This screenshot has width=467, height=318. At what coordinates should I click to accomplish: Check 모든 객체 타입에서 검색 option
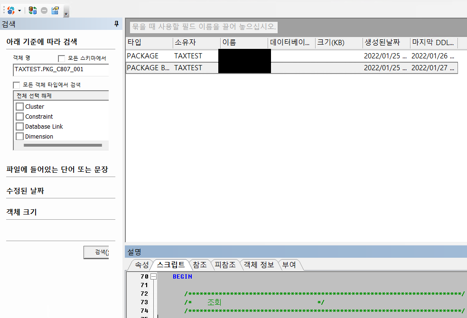coord(17,85)
